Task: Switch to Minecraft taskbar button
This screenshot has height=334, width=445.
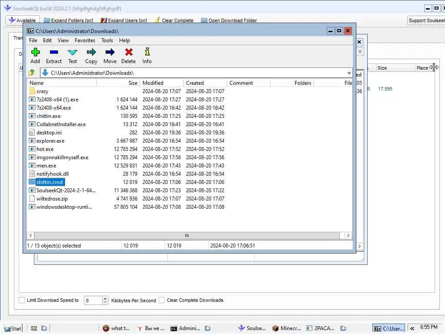Action: pyautogui.click(x=287, y=328)
